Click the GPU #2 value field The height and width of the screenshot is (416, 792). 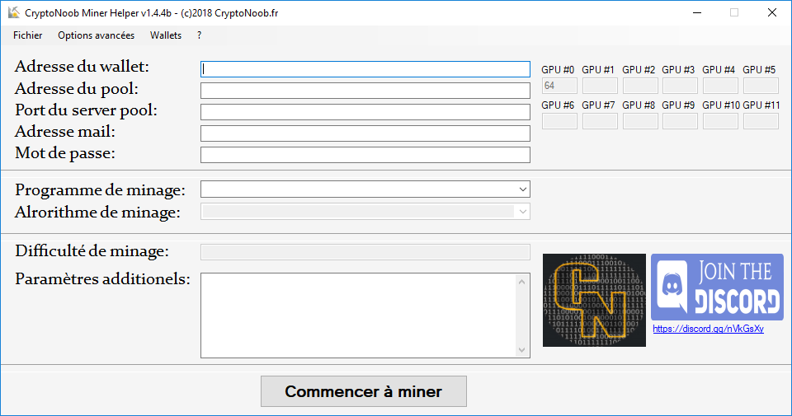[640, 86]
